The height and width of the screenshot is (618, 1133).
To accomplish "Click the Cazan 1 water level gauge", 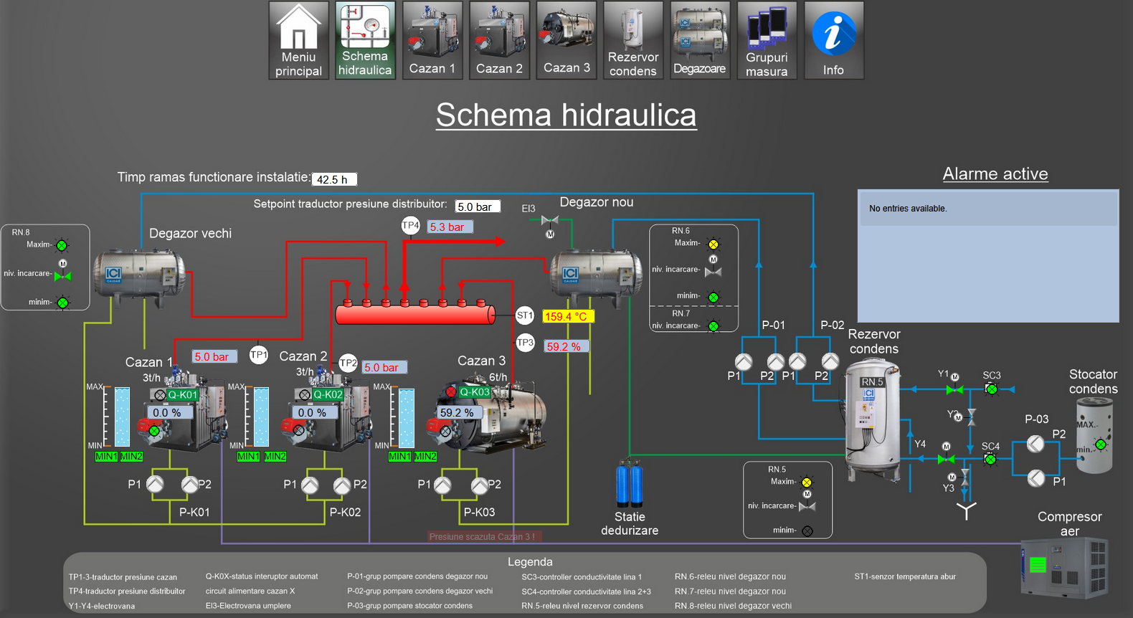I will [x=122, y=417].
